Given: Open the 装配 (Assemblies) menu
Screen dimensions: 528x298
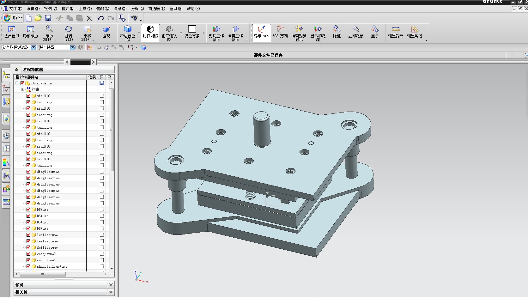Looking at the screenshot, I should [x=102, y=9].
